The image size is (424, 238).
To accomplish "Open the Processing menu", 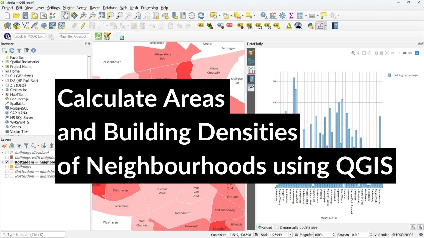I will click(149, 8).
